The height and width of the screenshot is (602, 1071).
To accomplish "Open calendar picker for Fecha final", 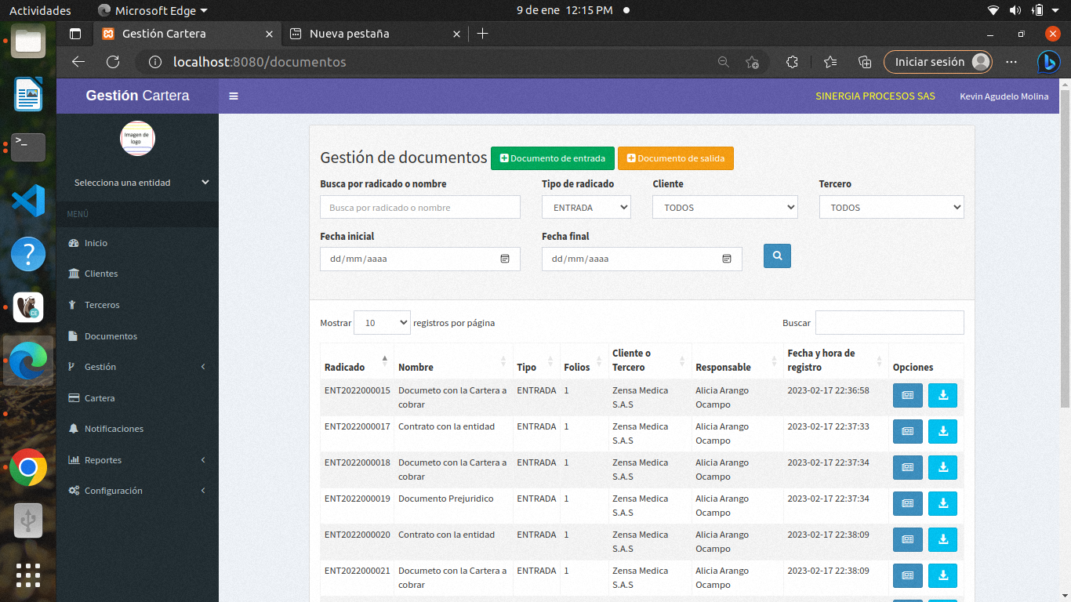I will 727,259.
